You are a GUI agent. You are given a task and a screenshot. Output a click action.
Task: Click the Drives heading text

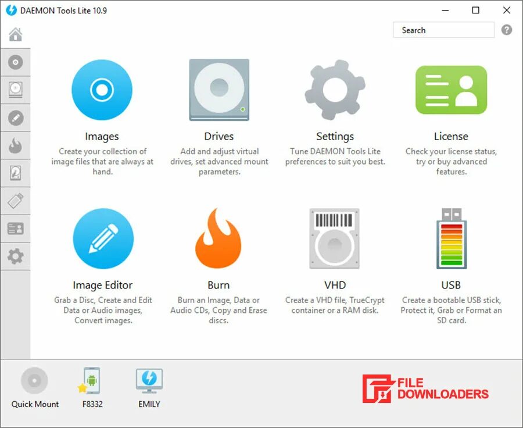tap(219, 136)
